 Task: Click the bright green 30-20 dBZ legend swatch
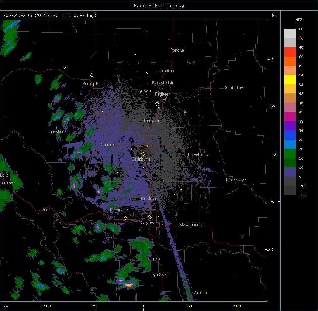pyautogui.click(x=290, y=154)
